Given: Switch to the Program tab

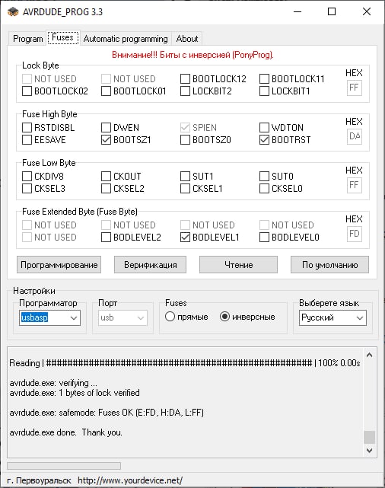Looking at the screenshot, I should (27, 39).
